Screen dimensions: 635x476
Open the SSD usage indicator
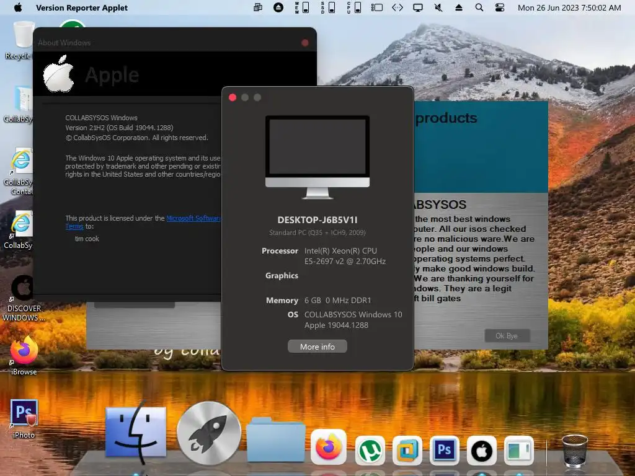click(x=328, y=7)
